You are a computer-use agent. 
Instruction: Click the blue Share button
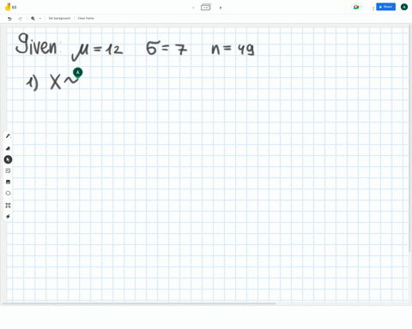tap(385, 7)
